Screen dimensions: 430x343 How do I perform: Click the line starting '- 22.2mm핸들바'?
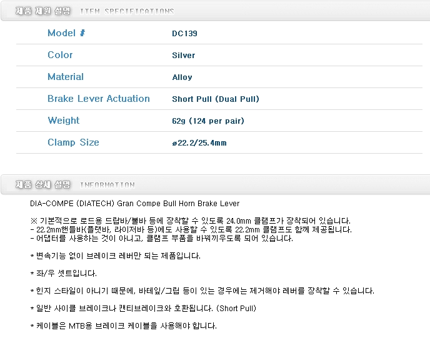tap(191, 229)
